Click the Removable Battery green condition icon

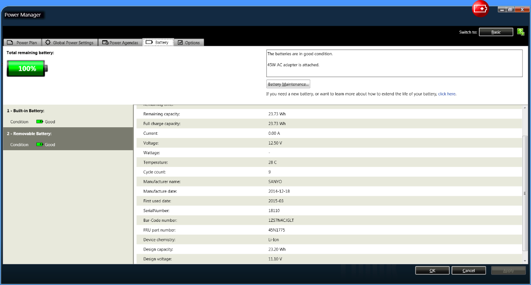40,144
